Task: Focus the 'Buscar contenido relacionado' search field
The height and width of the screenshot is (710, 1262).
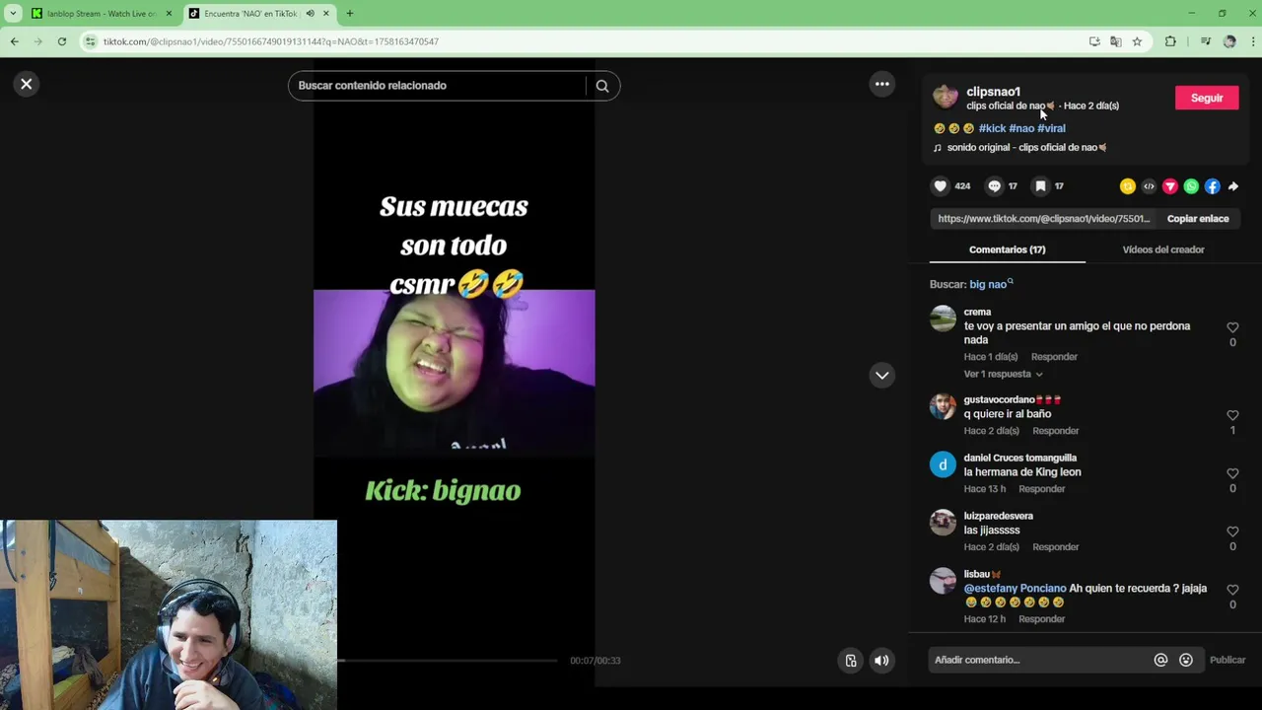Action: coord(439,86)
